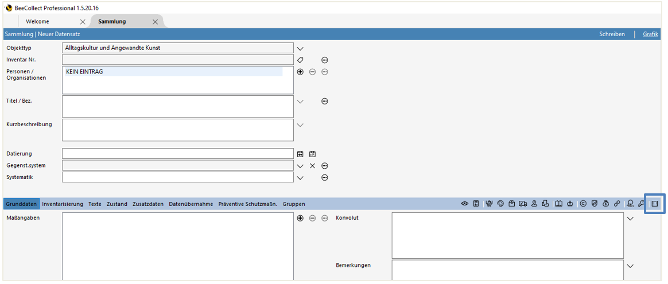This screenshot has width=668, height=284.
Task: Click the eye icon in the tab toolbar
Action: (x=465, y=204)
